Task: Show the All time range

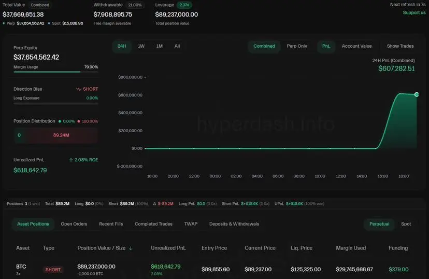Action: click(x=177, y=46)
